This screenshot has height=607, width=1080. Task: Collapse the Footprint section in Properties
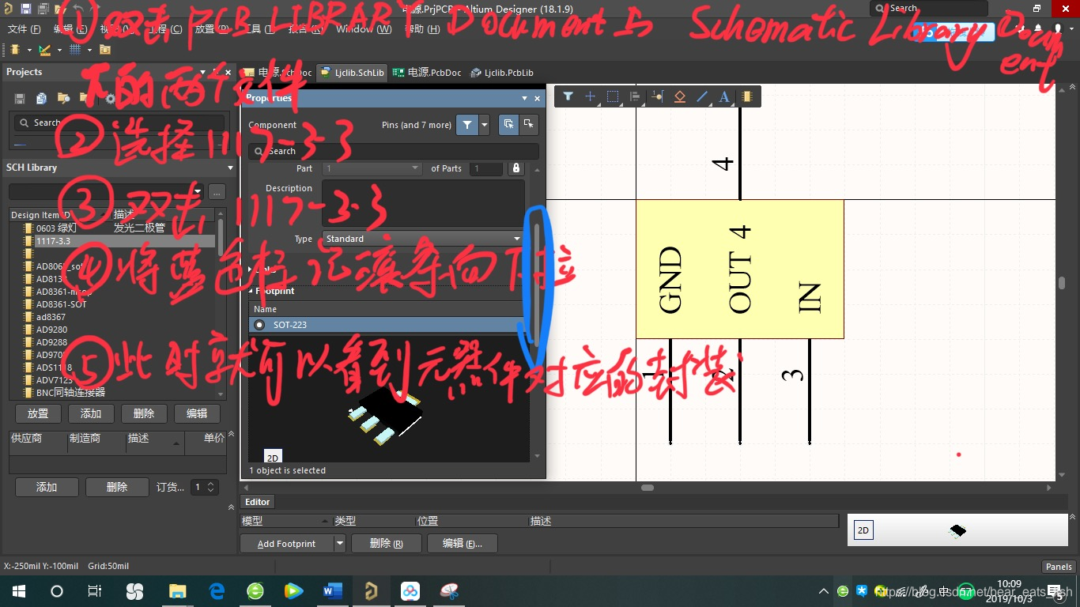pos(251,290)
